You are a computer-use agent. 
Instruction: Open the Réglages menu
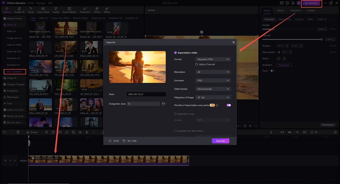(x=41, y=3)
